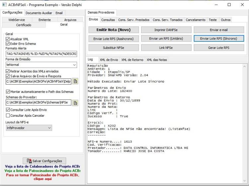Click log scrollbar down arrow

[245, 181]
